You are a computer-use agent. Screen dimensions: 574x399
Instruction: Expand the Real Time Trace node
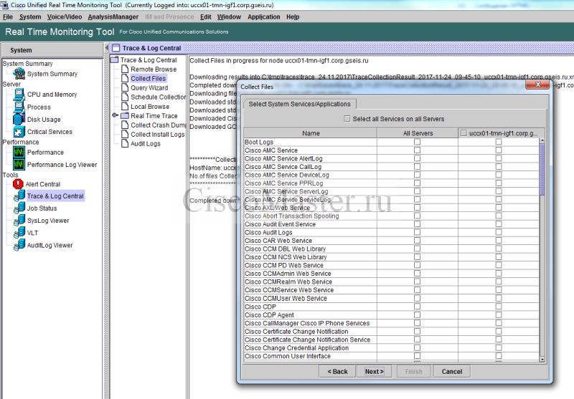pos(115,115)
